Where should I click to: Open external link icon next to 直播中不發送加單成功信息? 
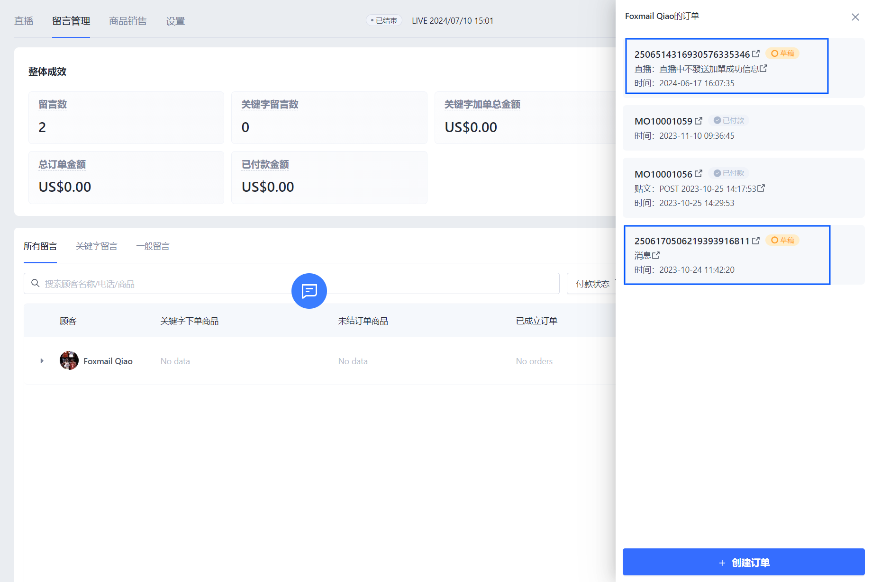[x=763, y=69]
